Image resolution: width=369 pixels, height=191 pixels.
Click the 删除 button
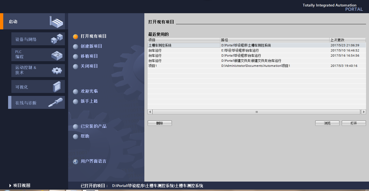160,123
